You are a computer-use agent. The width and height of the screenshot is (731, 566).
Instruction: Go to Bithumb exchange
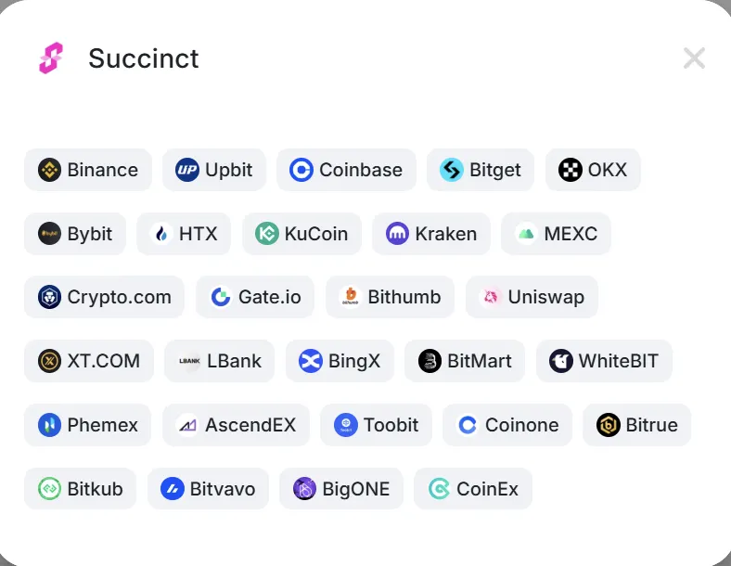(x=390, y=297)
